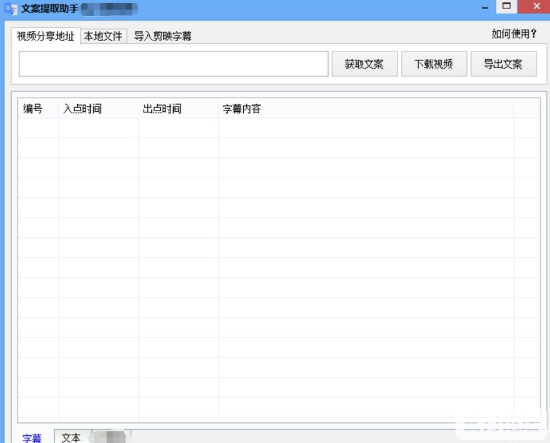This screenshot has width=550, height=443.
Task: Click the 获取文案 button
Action: 365,64
